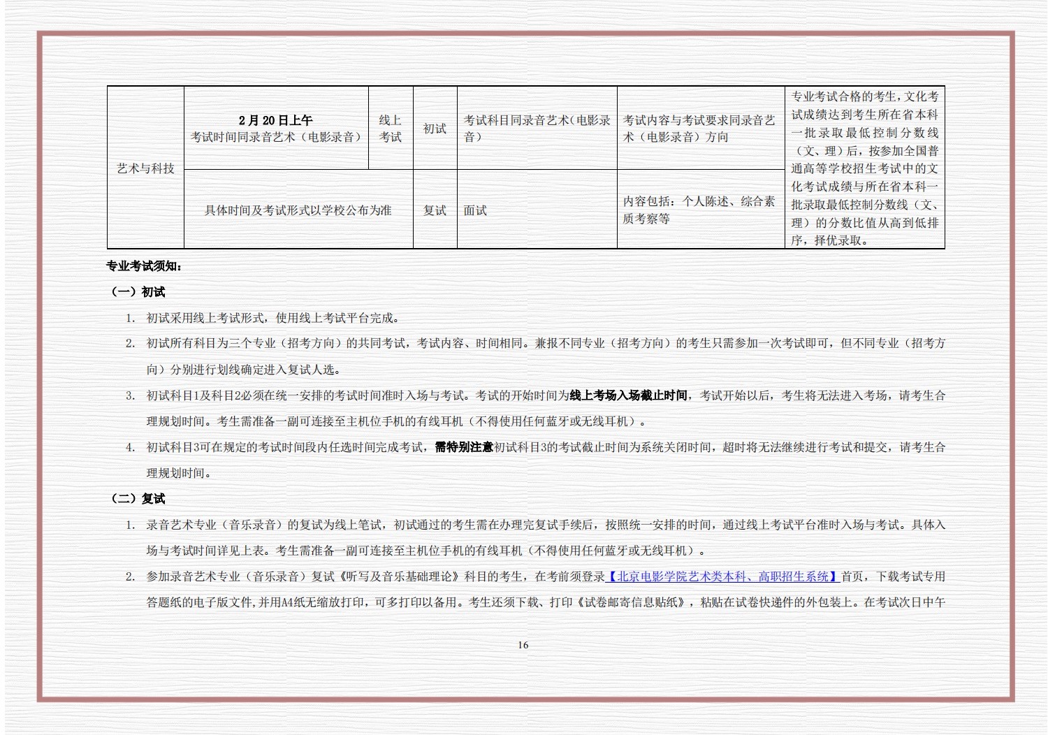The width and height of the screenshot is (1048, 735).
Task: Open the 北京电影学院艺术类本科、高职招生系统 link
Action: (722, 576)
